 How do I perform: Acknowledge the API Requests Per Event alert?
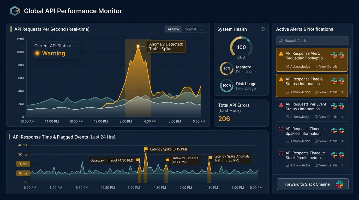click(298, 117)
